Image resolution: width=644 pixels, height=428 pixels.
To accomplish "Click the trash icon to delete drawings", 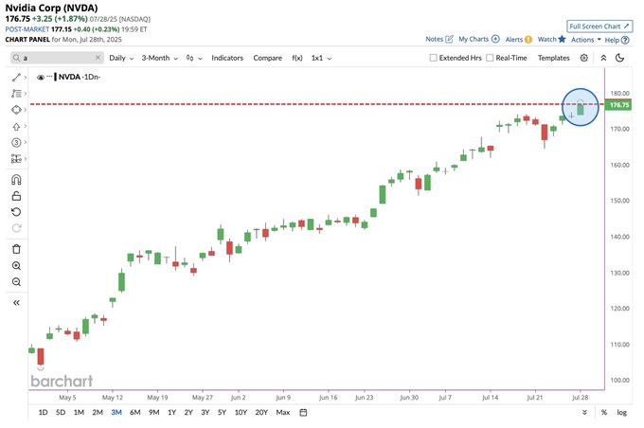I will coord(16,249).
